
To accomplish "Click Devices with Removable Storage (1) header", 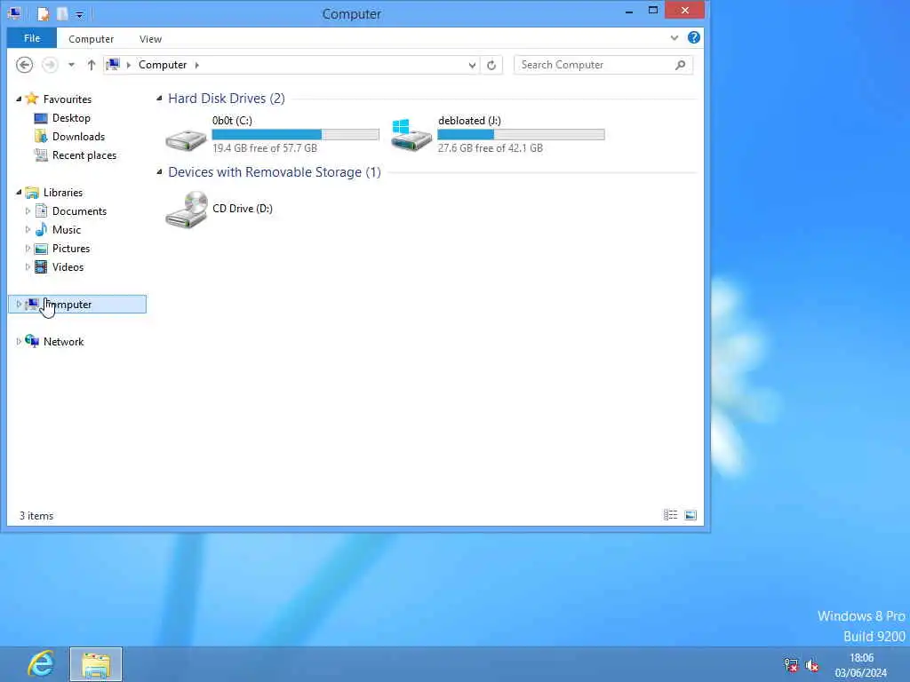I will click(x=275, y=172).
